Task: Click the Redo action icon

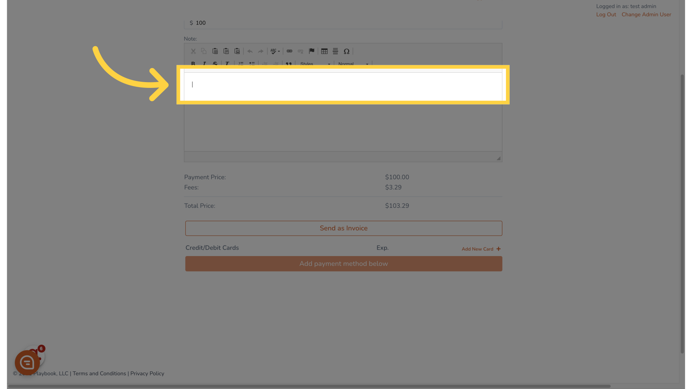Action: pos(261,51)
